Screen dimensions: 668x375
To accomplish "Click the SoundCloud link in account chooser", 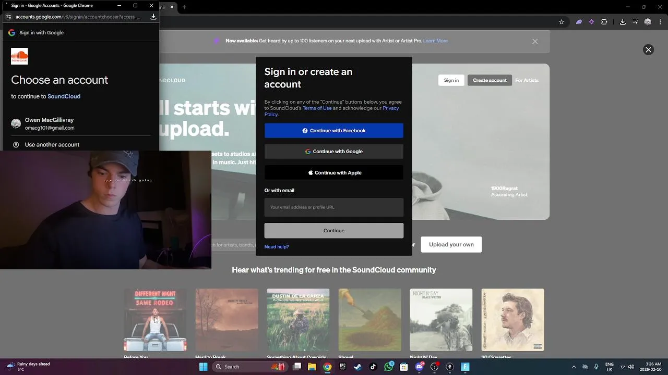I will pos(64,96).
